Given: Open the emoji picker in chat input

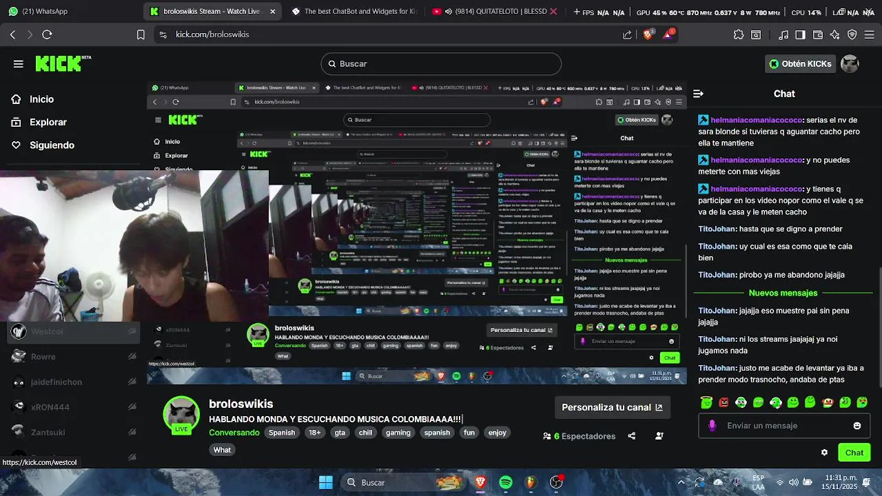Looking at the screenshot, I should (857, 426).
